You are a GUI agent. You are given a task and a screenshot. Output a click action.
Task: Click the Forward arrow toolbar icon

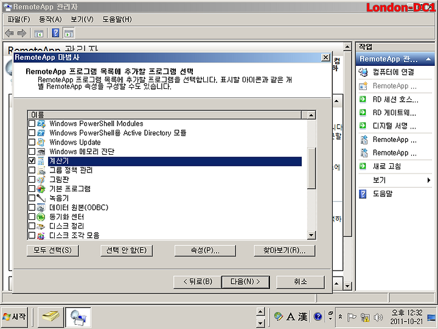(x=22, y=34)
